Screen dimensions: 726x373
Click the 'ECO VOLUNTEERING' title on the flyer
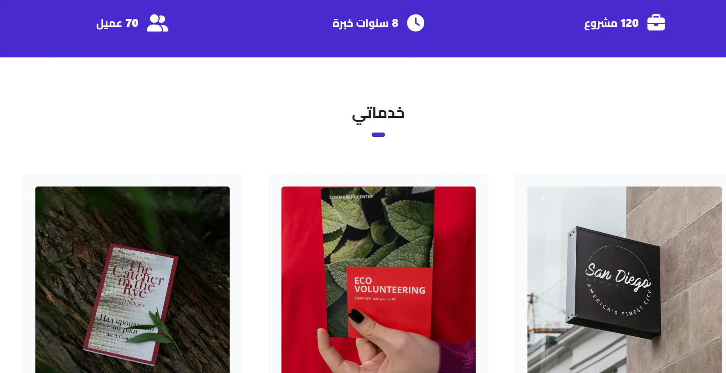coord(389,285)
